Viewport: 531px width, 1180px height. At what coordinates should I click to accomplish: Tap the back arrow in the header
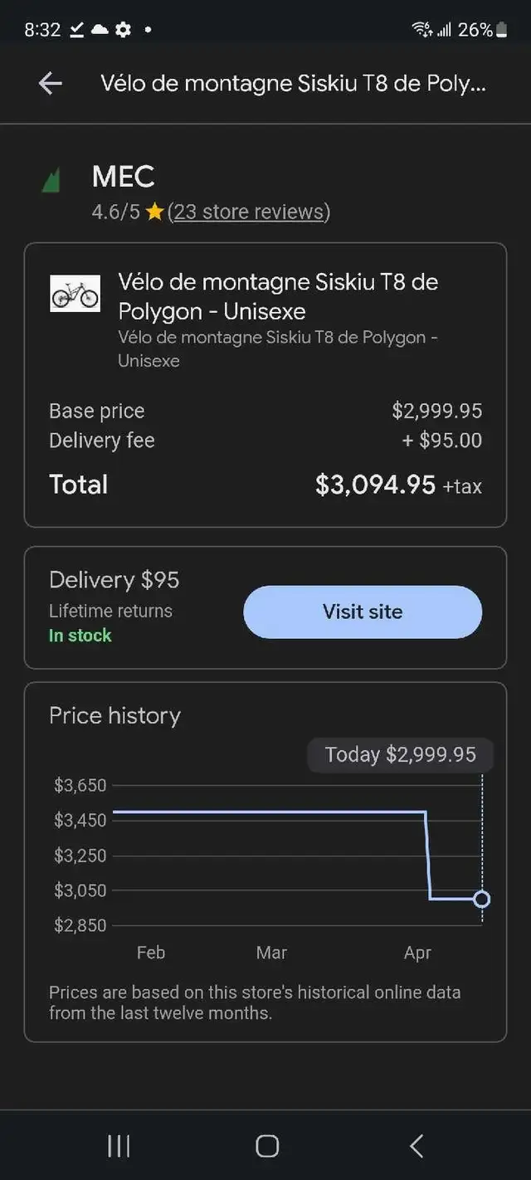pyautogui.click(x=49, y=83)
